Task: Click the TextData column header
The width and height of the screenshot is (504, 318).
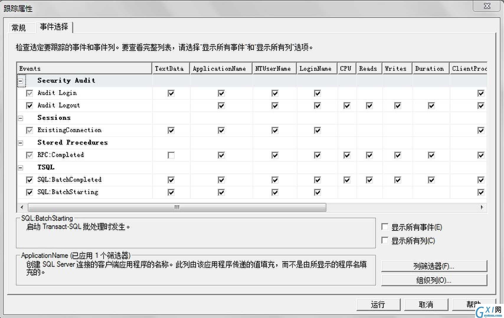Action: (171, 68)
